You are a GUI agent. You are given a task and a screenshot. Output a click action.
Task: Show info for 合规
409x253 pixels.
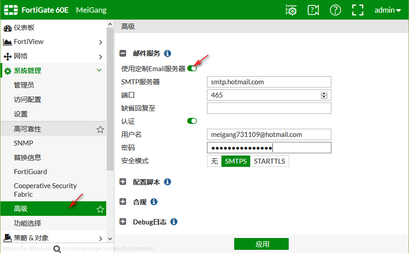[x=154, y=202]
